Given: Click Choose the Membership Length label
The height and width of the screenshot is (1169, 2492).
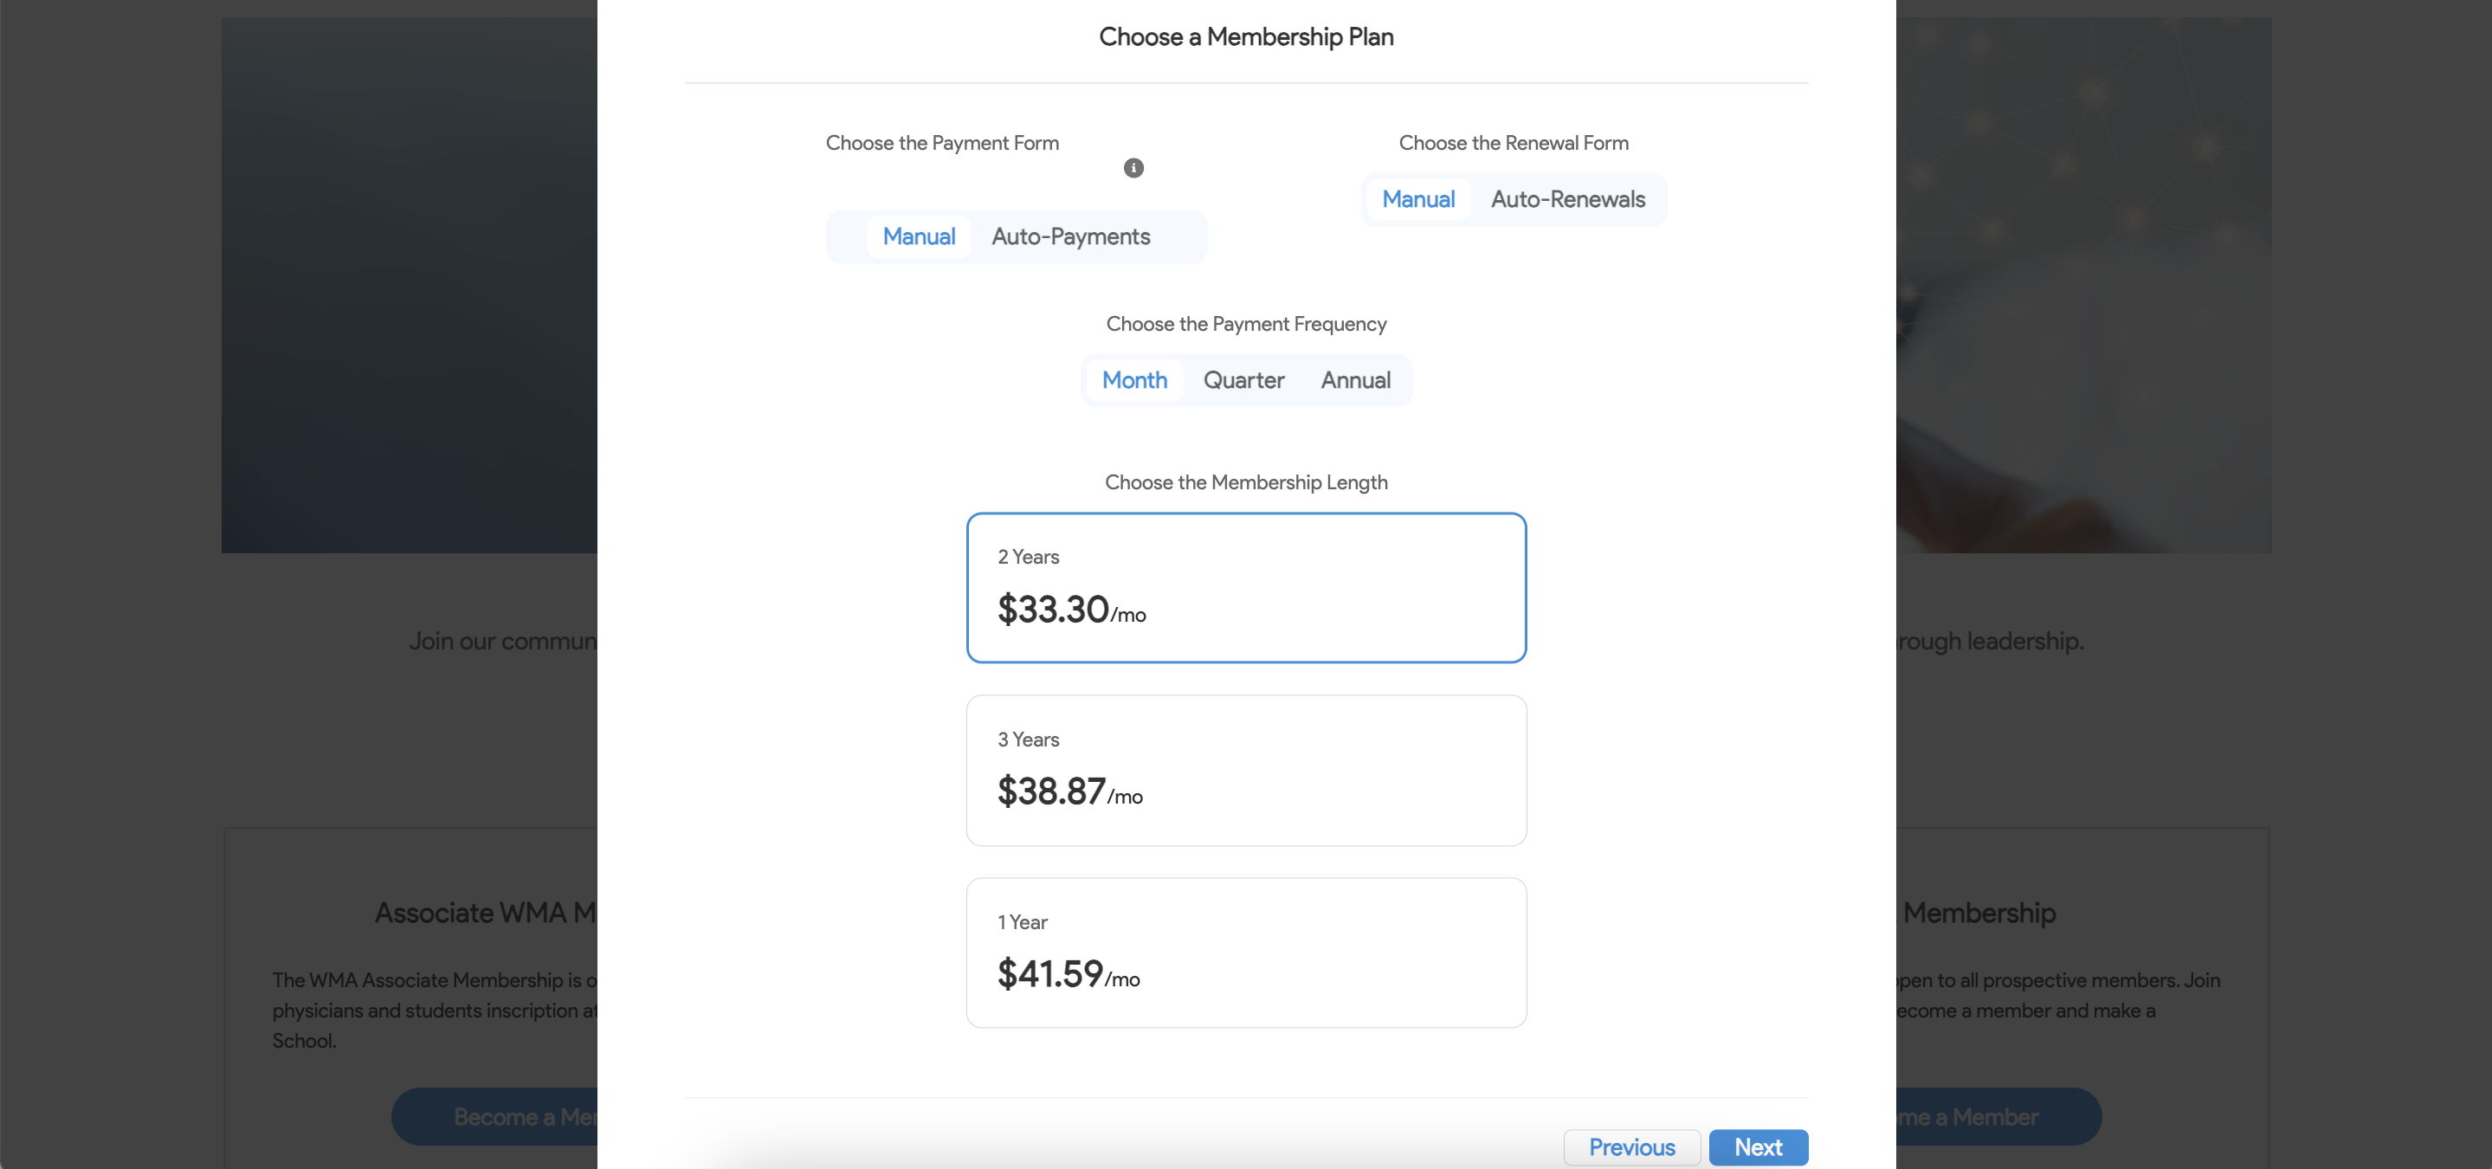Looking at the screenshot, I should point(1248,481).
